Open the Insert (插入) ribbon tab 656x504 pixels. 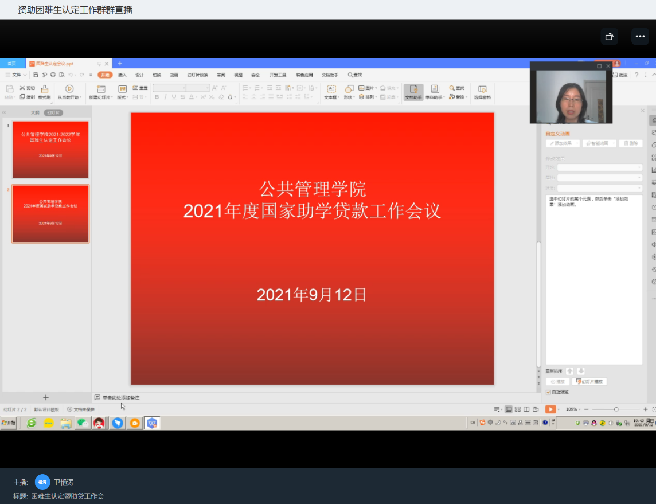click(x=122, y=75)
